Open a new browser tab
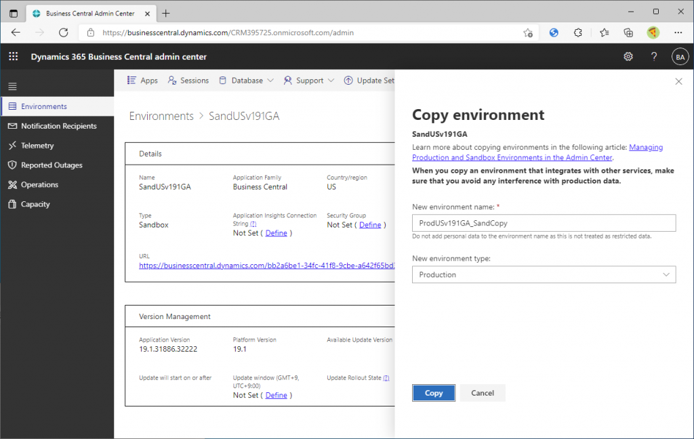Screen dimensions: 694x439 click(166, 14)
